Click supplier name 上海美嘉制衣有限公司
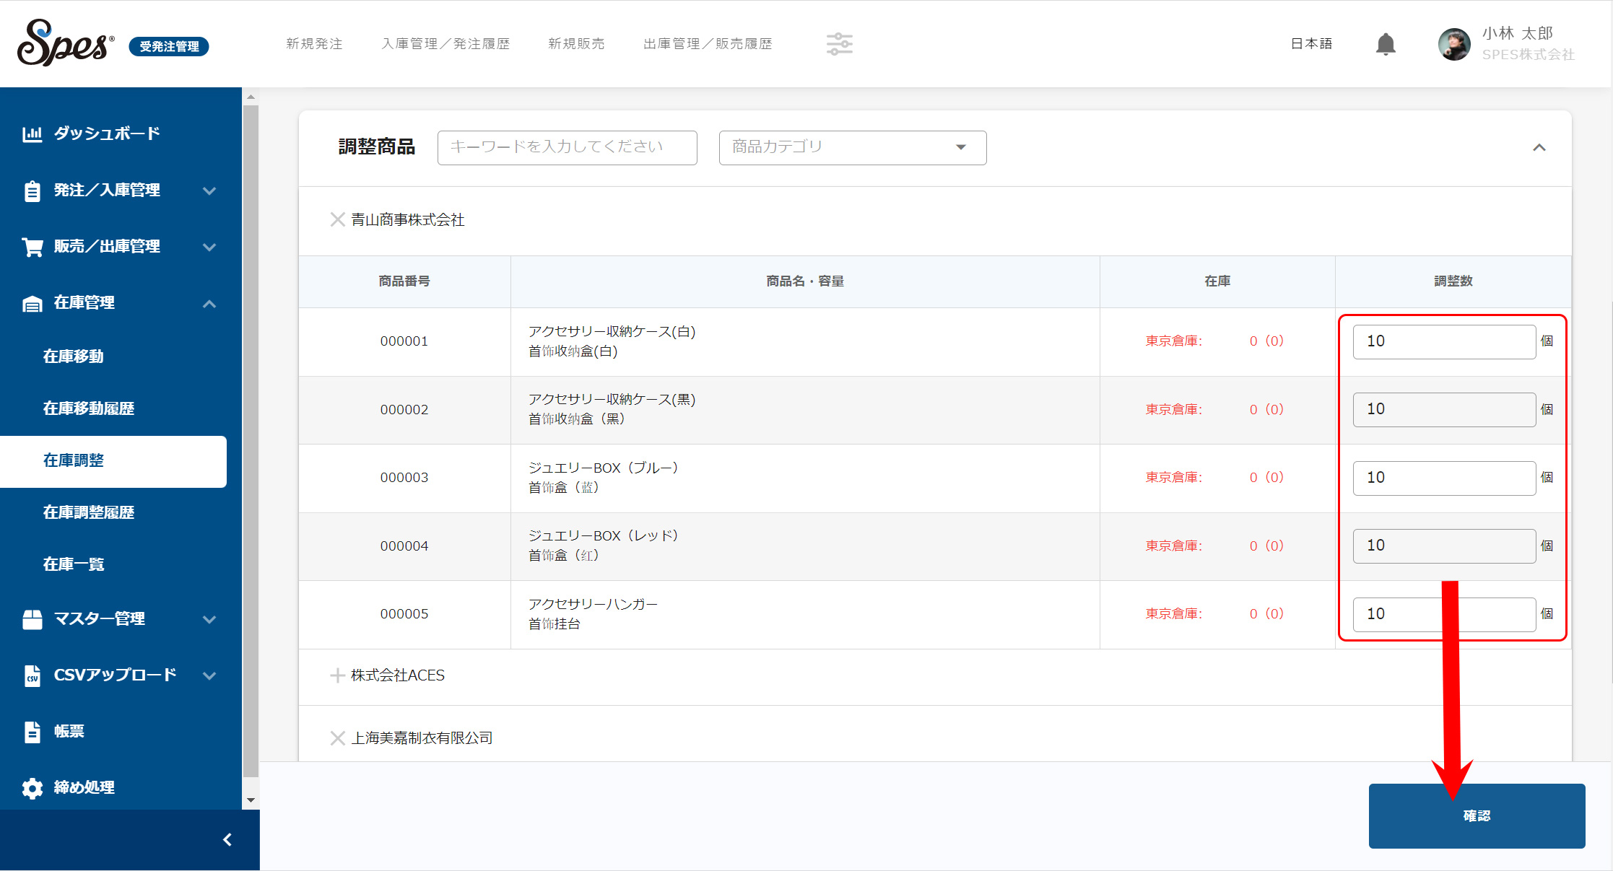This screenshot has height=871, width=1613. pos(422,738)
